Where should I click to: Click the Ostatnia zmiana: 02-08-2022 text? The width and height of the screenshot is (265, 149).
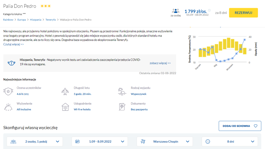coord(158,73)
